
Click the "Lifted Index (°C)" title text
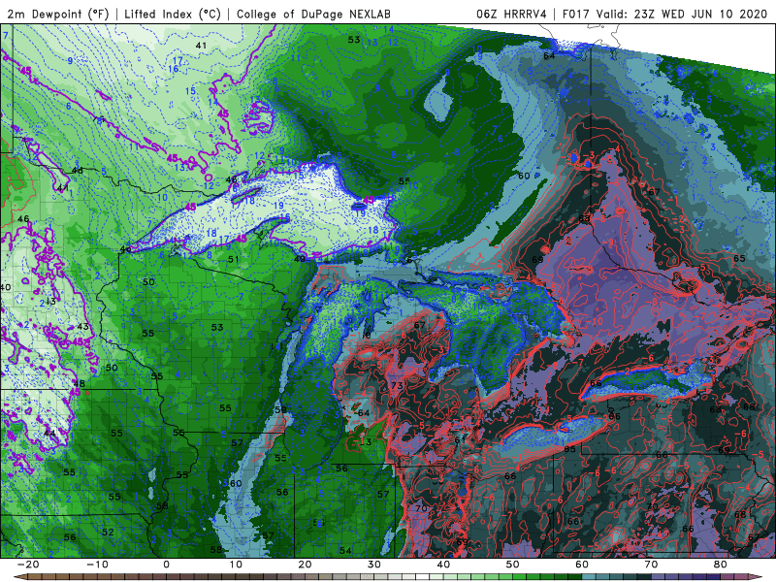coord(173,14)
